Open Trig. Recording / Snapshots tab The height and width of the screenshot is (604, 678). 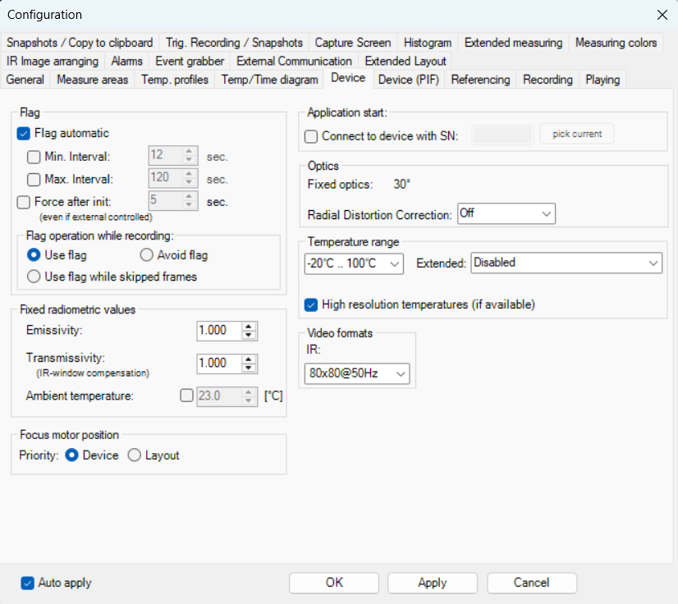click(x=234, y=43)
